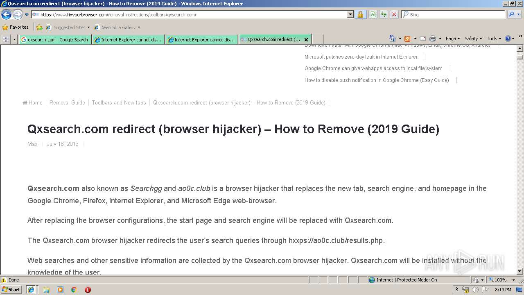Expand the zoom level dropdown arrow
The image size is (524, 295).
513,280
